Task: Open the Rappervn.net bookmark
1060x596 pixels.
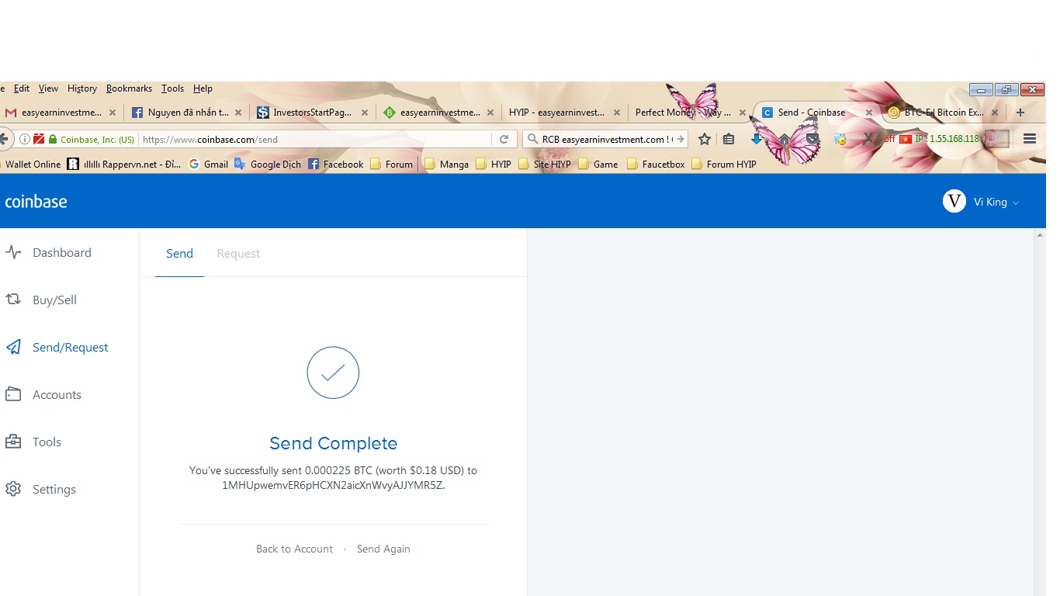Action: tap(124, 164)
